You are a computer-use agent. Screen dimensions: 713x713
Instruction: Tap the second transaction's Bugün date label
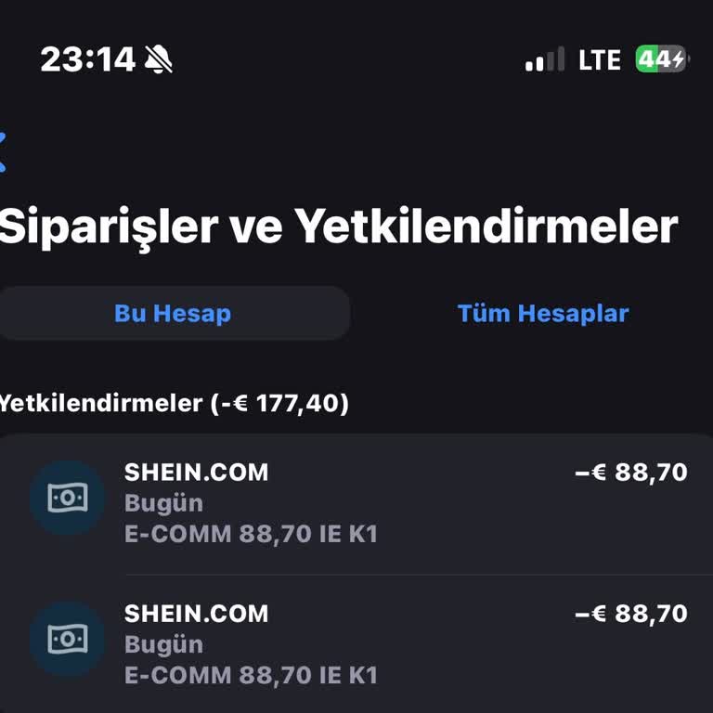tap(163, 644)
